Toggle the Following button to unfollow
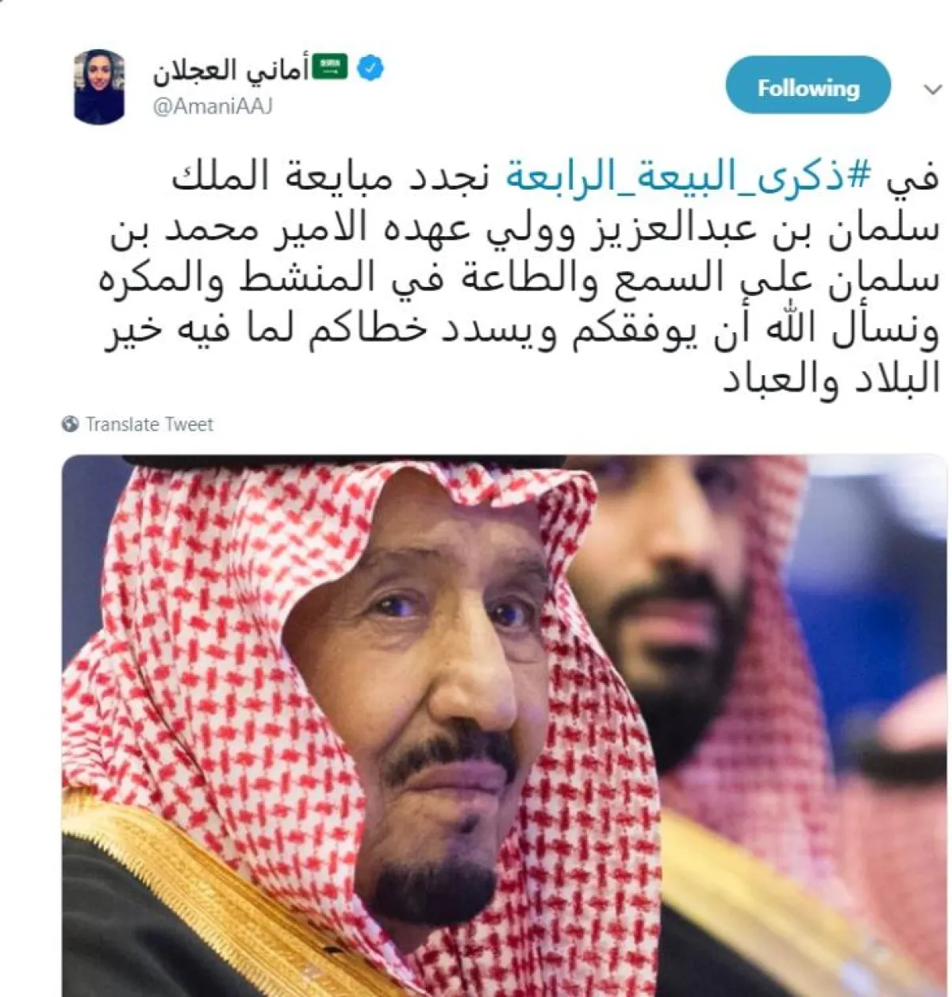The width and height of the screenshot is (952, 997). [x=808, y=86]
